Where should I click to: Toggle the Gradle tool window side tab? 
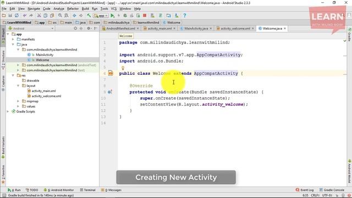[350, 35]
